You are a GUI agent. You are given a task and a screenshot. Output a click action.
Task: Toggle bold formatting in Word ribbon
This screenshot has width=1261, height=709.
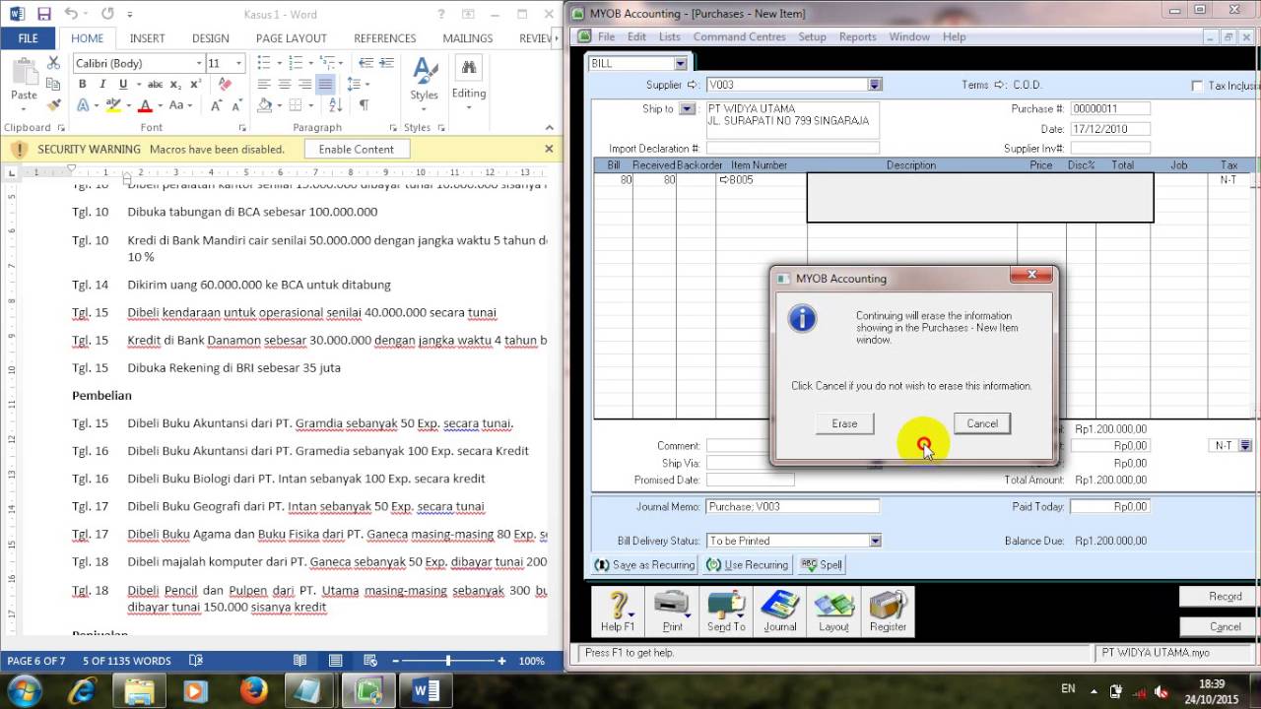coord(83,85)
